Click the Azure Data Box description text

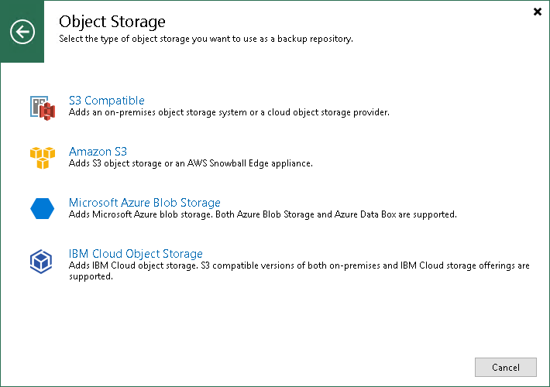(x=262, y=214)
